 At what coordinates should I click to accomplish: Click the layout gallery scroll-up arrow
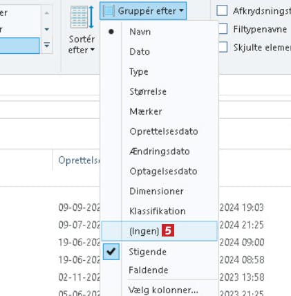[47, 13]
